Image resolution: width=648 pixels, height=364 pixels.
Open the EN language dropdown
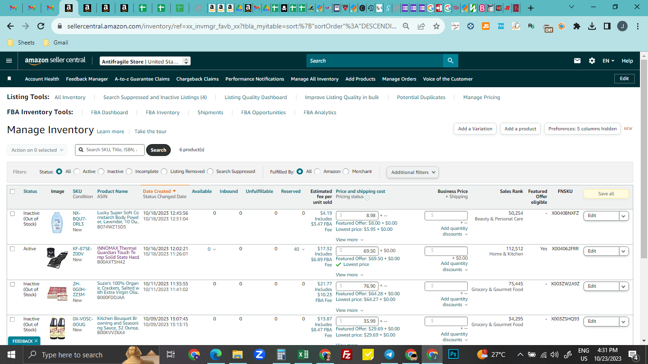click(x=608, y=61)
